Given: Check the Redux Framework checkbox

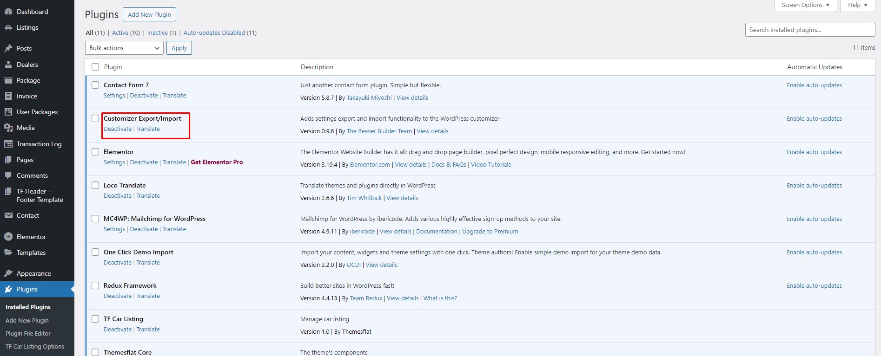Looking at the screenshot, I should coord(95,285).
